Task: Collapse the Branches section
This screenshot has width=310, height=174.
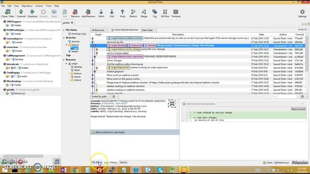Action: point(64,38)
